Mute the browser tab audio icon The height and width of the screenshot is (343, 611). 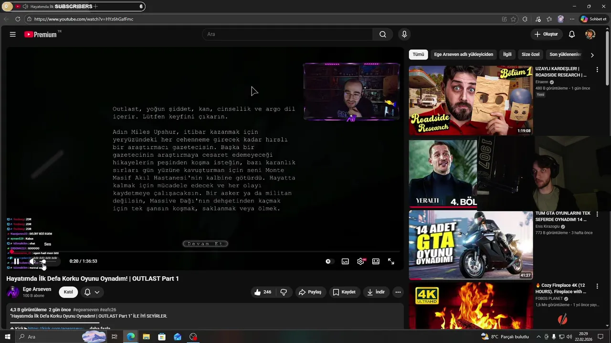(x=25, y=7)
